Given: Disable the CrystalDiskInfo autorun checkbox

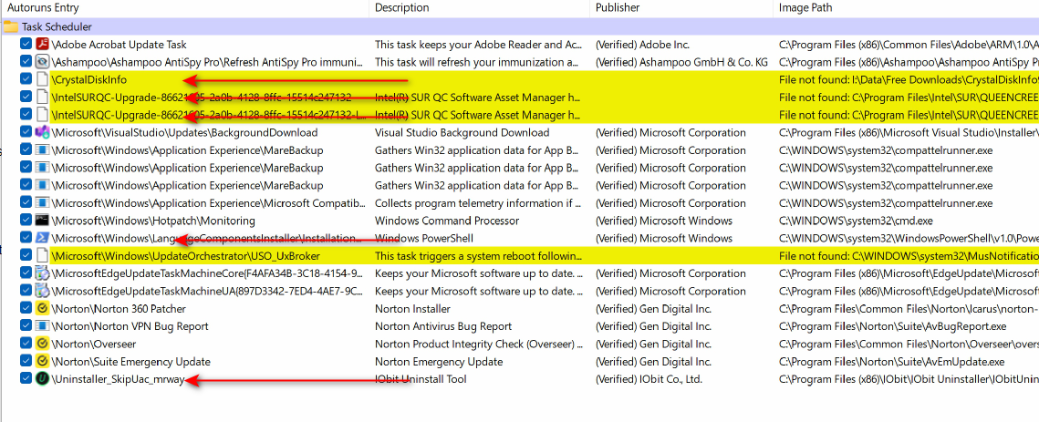Looking at the screenshot, I should 26,79.
